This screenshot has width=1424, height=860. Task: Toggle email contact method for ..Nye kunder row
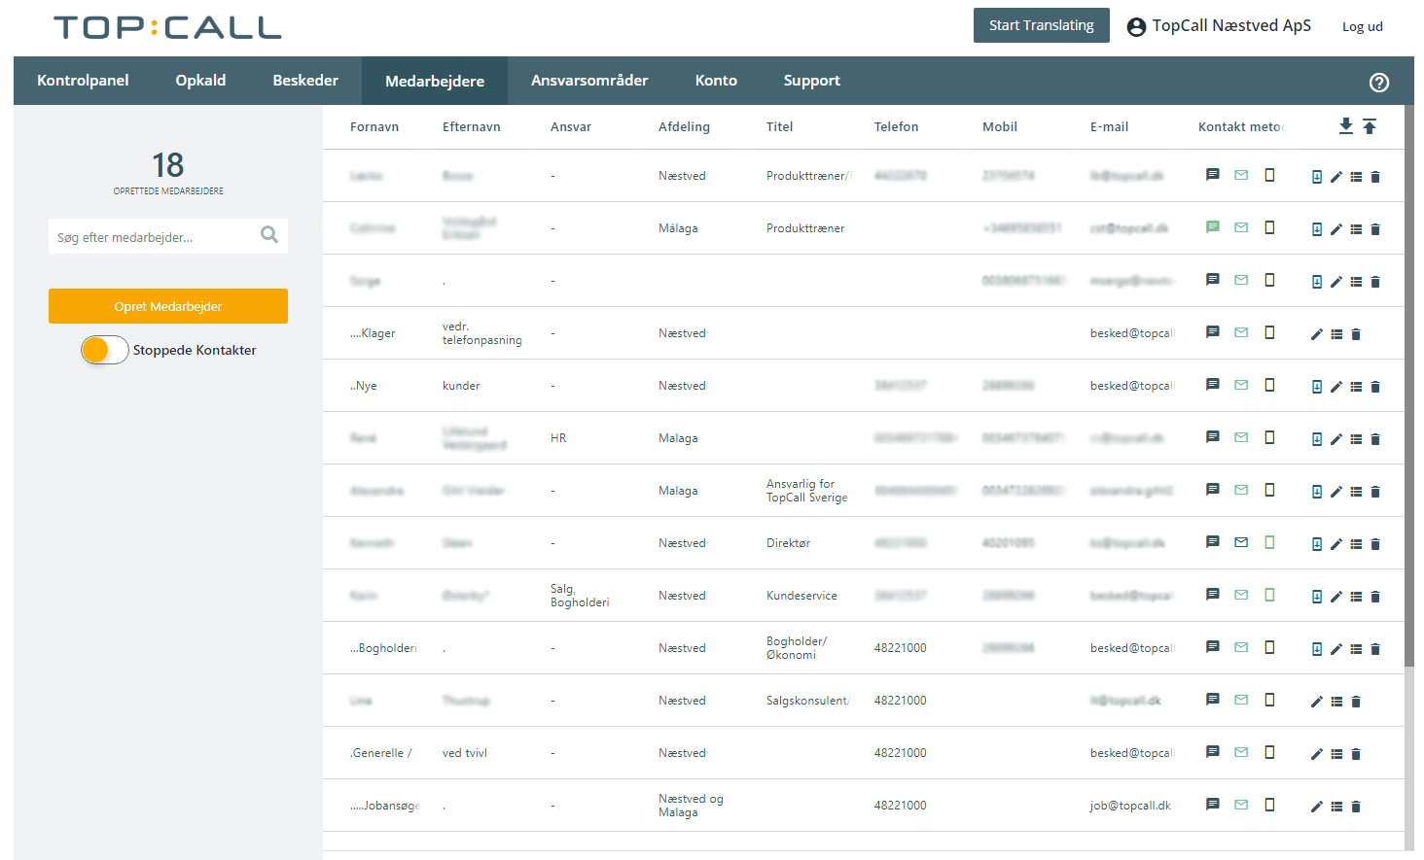click(x=1241, y=385)
